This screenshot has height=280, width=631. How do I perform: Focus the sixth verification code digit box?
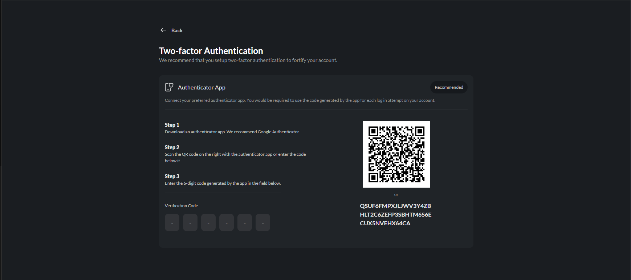pos(263,222)
